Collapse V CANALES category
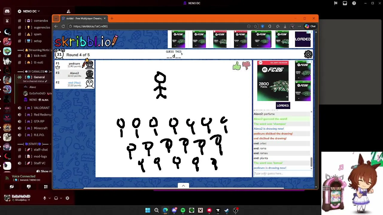Viewport: 383px width, 215px height. tap(34, 72)
